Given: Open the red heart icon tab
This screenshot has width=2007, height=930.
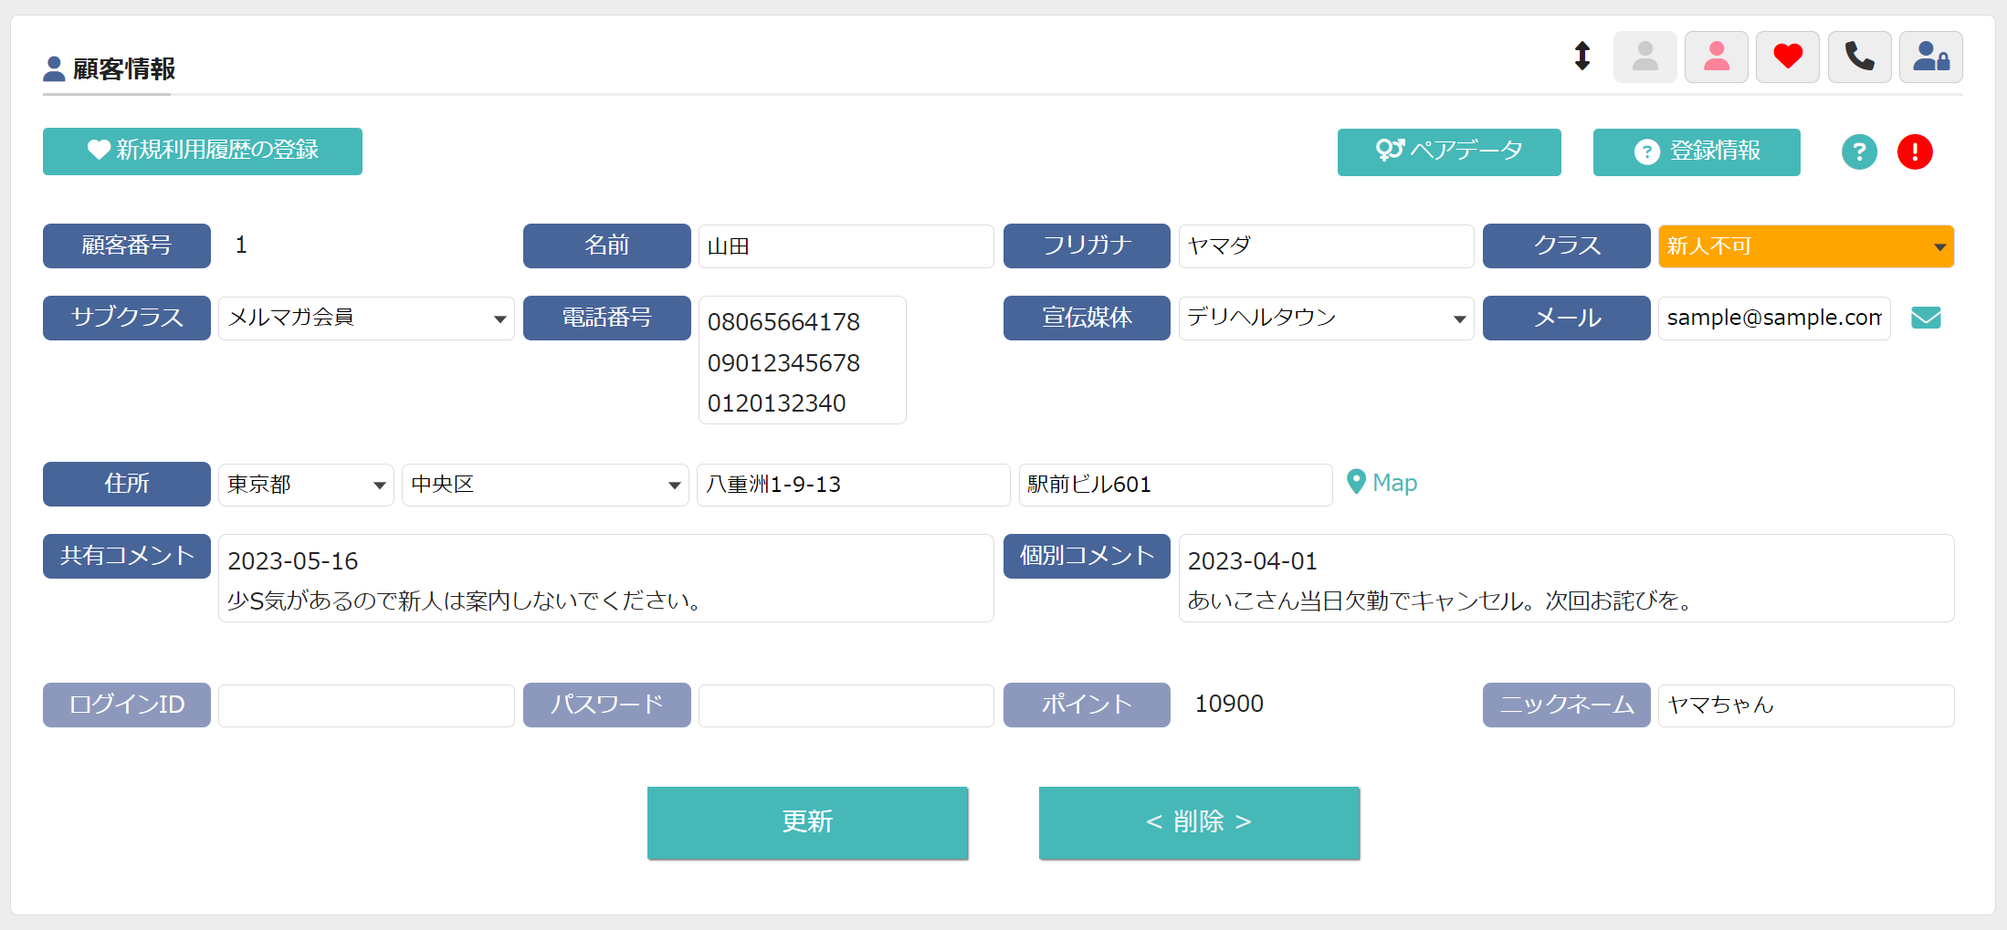Looking at the screenshot, I should click(1787, 57).
